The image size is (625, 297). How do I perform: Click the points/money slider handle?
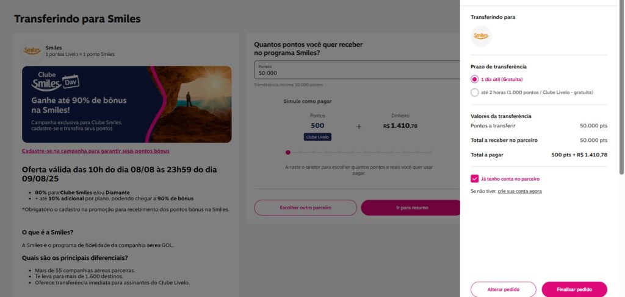[288, 152]
